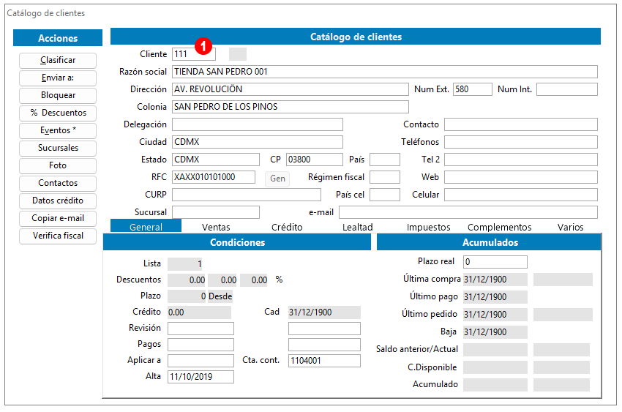This screenshot has width=622, height=412.
Task: Click the Colonia field
Action: click(x=290, y=107)
